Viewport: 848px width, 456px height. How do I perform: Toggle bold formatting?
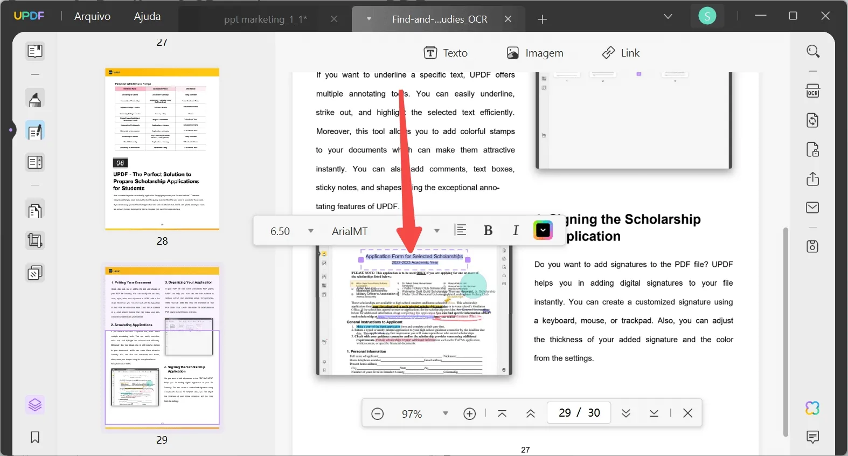(488, 231)
